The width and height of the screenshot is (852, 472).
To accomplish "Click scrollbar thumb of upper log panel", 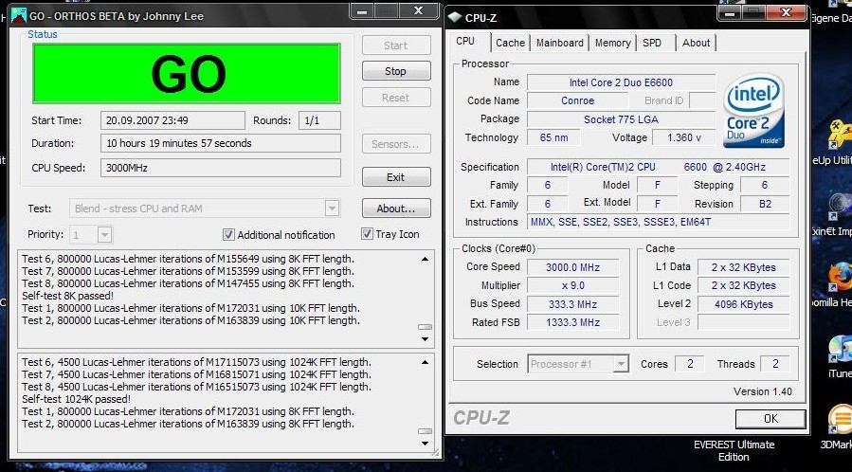I will 425,327.
